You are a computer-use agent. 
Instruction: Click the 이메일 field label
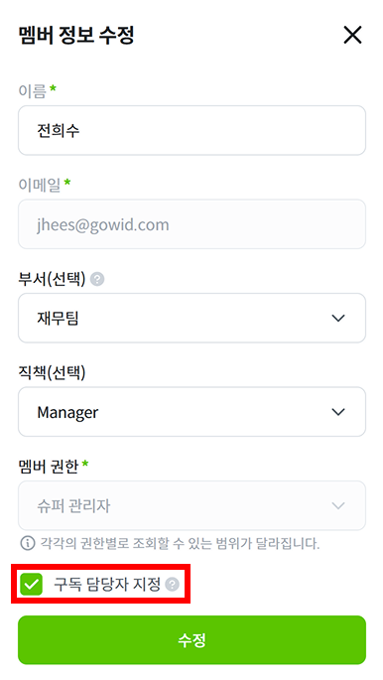[x=40, y=185]
